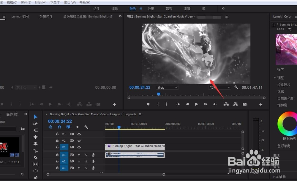Viewport: 297px width, 181px height.
Task: Expand more workspaces chevron in top bar
Action: 223,9
